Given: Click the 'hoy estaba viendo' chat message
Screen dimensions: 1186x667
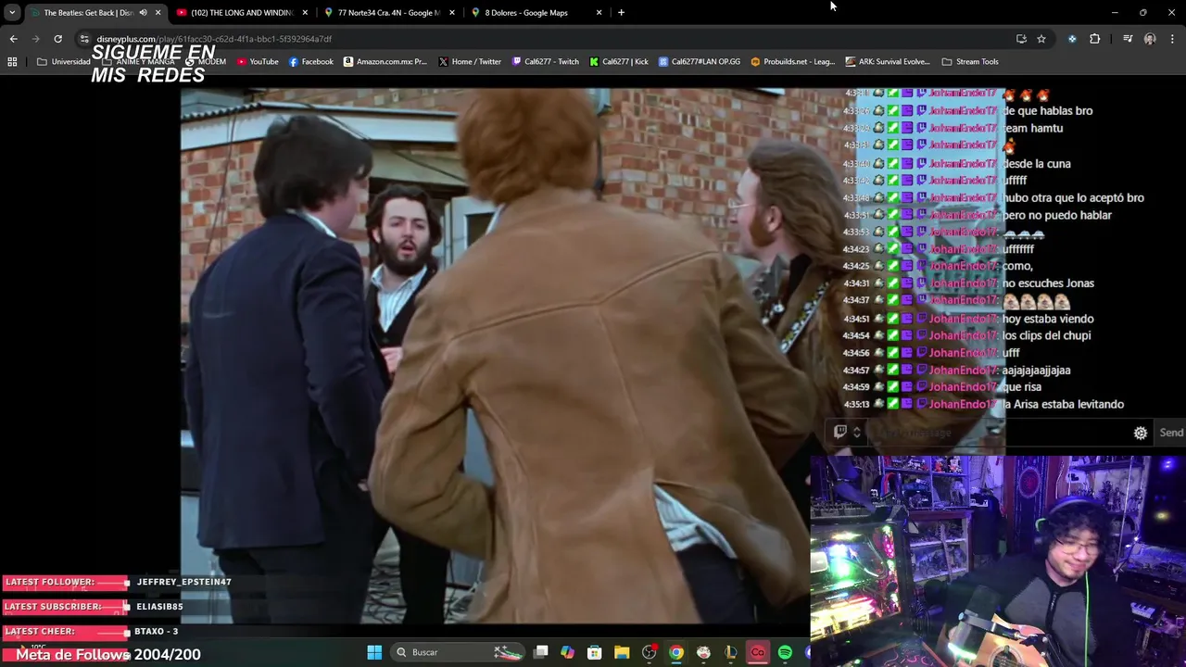Looking at the screenshot, I should click(1048, 319).
